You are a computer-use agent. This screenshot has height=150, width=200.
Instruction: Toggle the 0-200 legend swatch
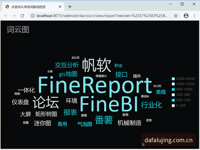click(173, 106)
